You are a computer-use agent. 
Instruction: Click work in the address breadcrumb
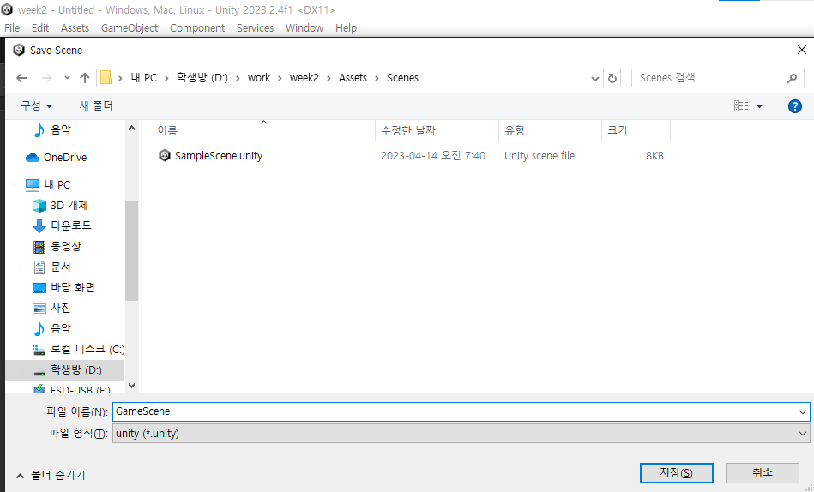pos(259,78)
